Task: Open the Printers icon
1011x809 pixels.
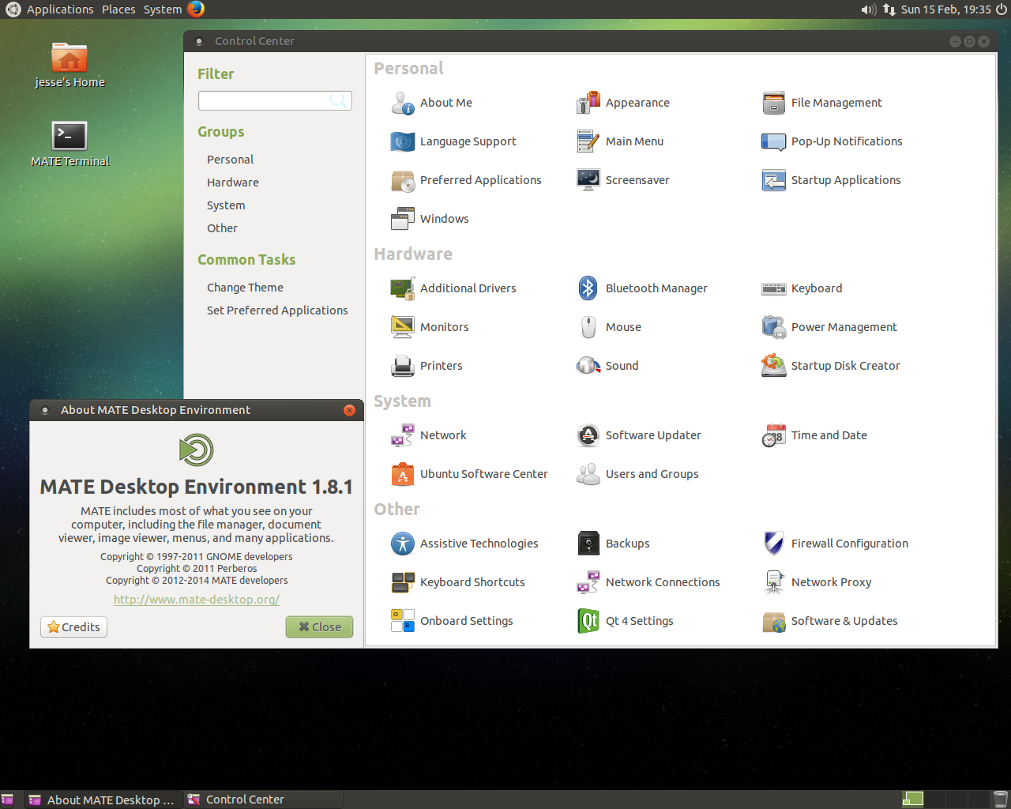Action: click(x=403, y=366)
